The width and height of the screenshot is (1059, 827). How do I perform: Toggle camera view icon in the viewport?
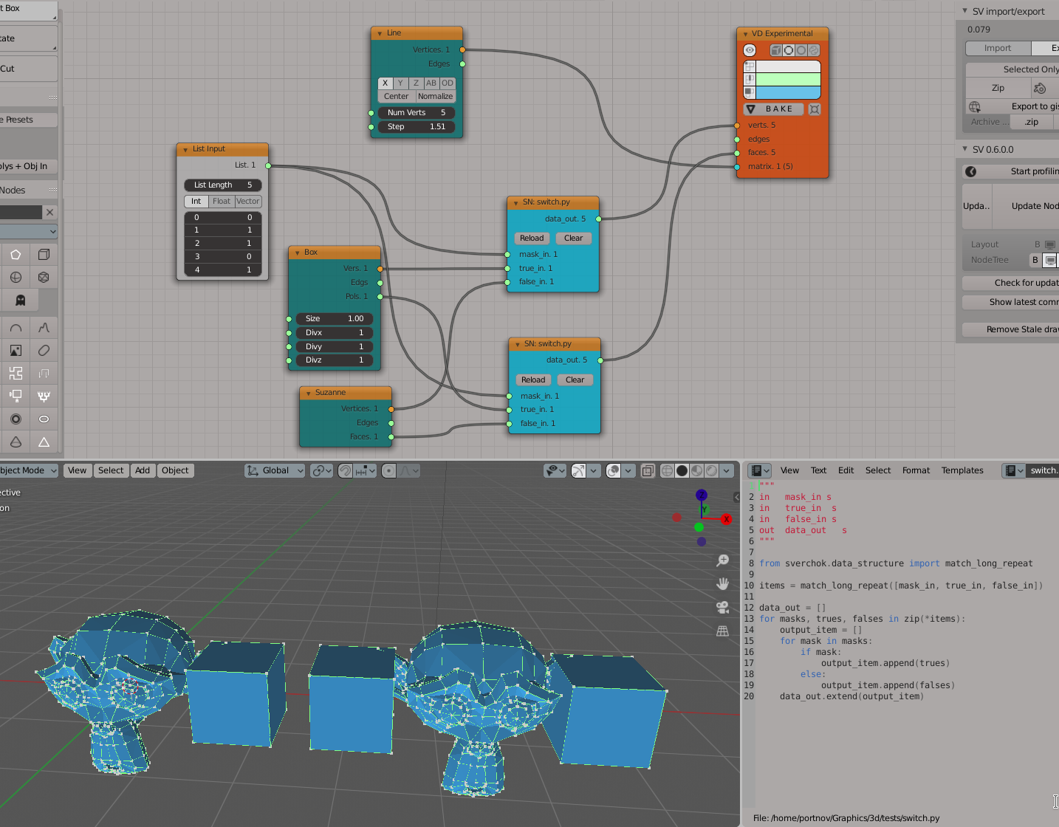(723, 608)
